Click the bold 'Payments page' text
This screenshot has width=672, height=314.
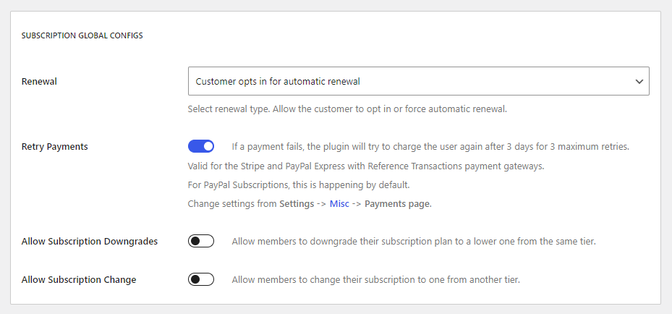(397, 204)
